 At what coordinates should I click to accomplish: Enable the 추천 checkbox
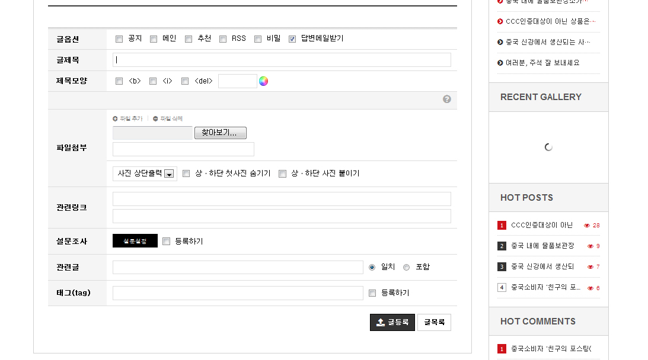tap(189, 39)
